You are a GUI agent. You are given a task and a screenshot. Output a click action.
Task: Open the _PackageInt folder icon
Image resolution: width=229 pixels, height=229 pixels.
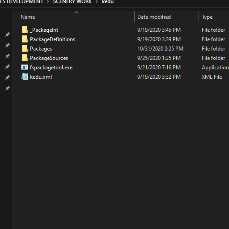(x=25, y=30)
